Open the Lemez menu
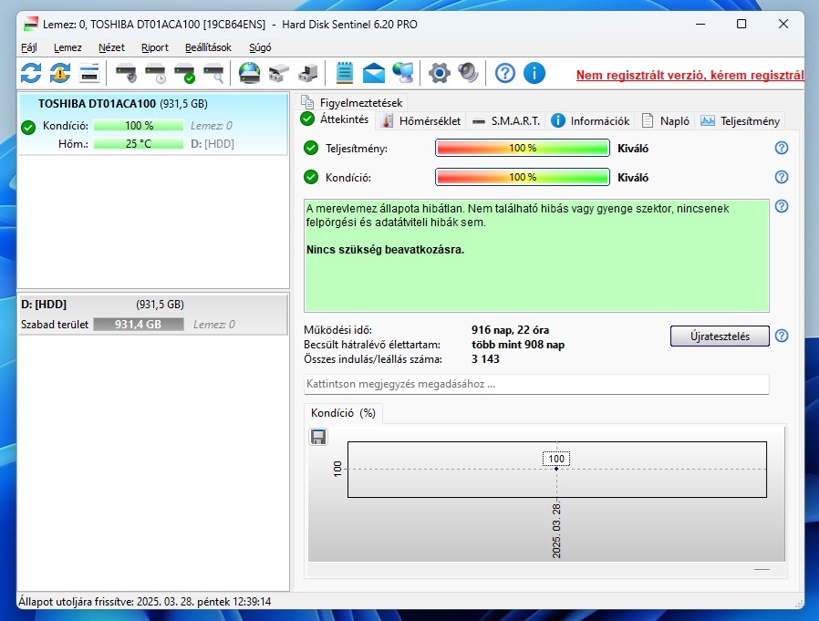Image resolution: width=819 pixels, height=621 pixels. tap(67, 47)
